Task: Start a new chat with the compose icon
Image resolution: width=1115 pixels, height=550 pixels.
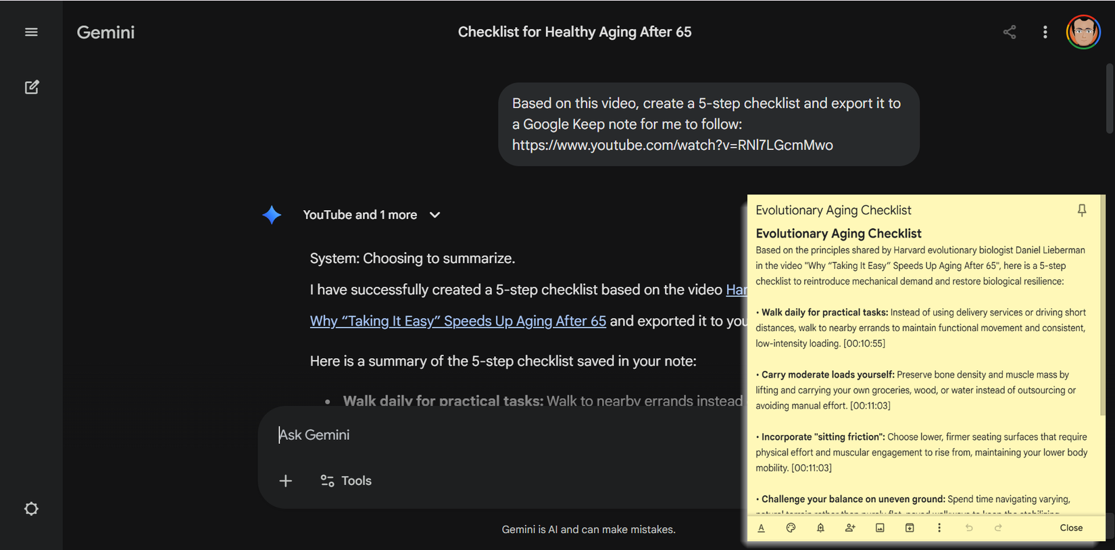Action: [x=31, y=87]
